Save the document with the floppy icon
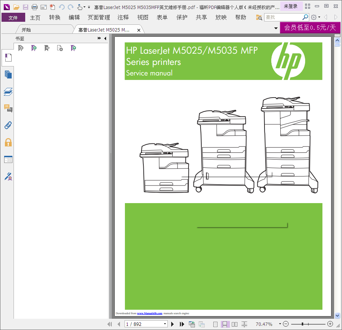The image size is (342, 330). tap(26, 7)
